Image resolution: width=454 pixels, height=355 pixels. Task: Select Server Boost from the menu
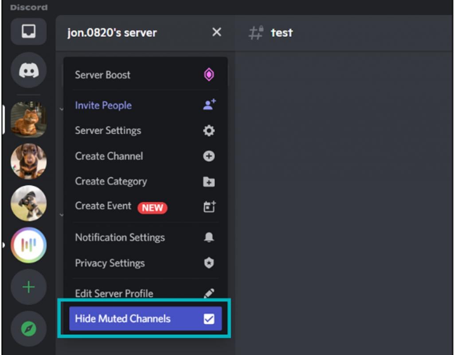[145, 75]
